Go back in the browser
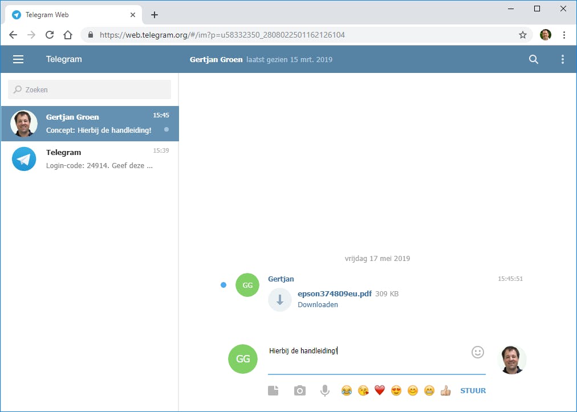Image resolution: width=577 pixels, height=412 pixels. click(13, 35)
